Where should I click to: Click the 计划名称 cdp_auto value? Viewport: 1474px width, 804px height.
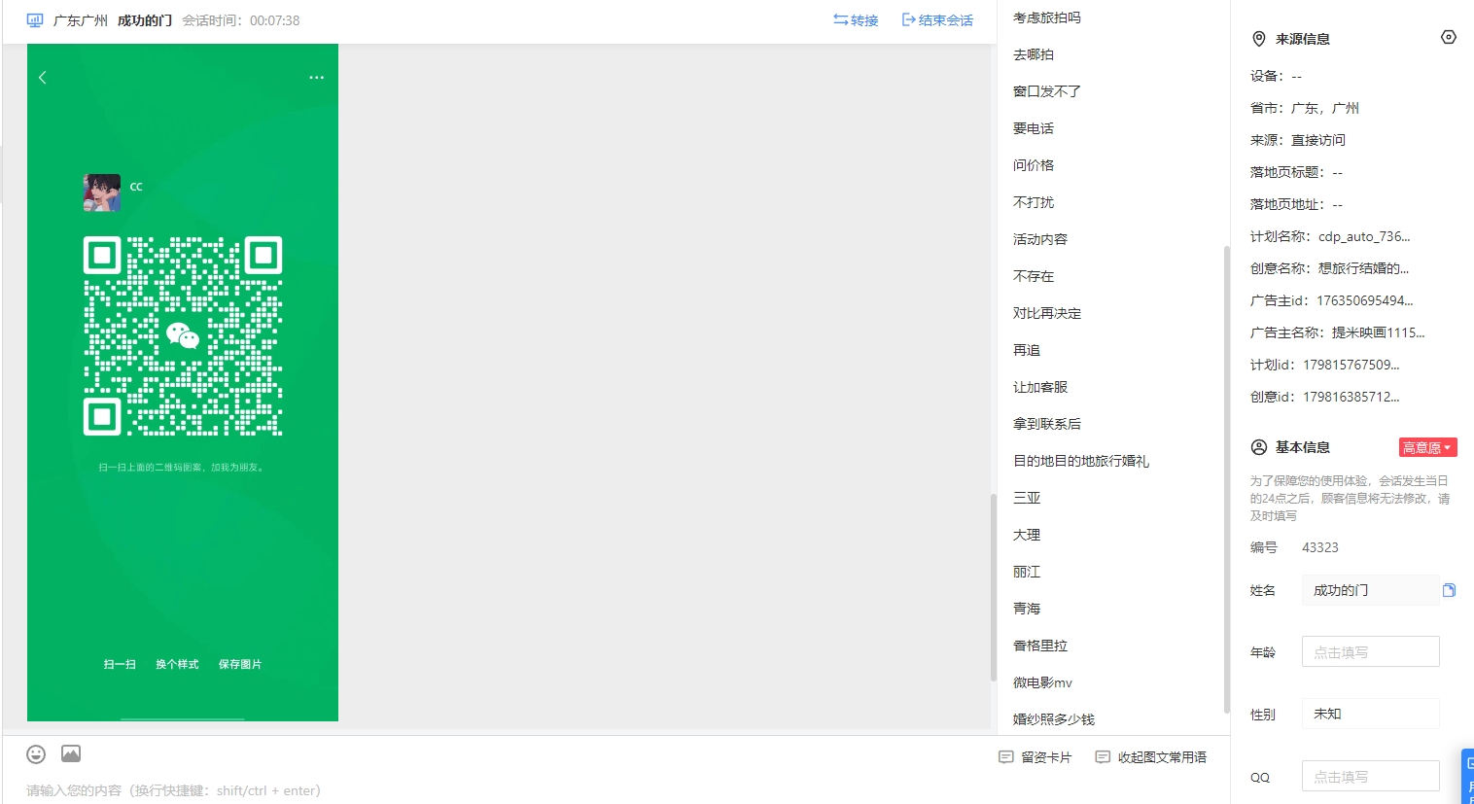tap(1364, 236)
